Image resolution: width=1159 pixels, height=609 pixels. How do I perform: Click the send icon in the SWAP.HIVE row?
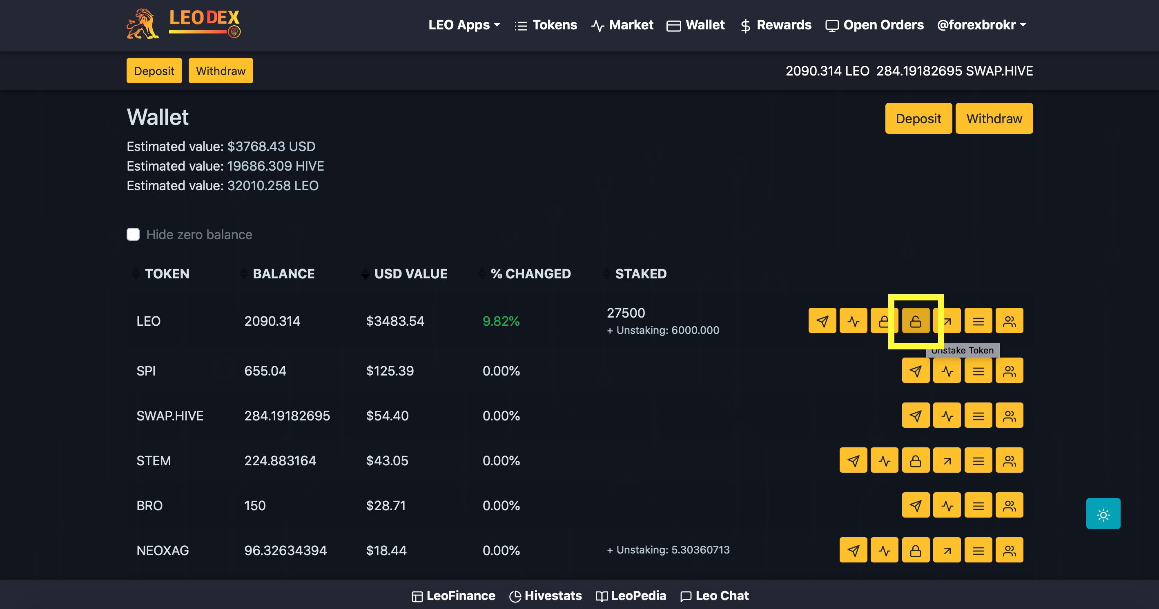click(x=916, y=416)
